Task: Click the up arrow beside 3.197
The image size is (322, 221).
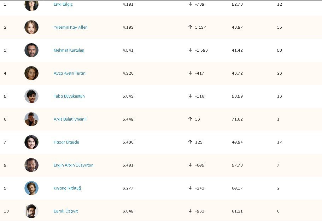Action: pyautogui.click(x=190, y=27)
